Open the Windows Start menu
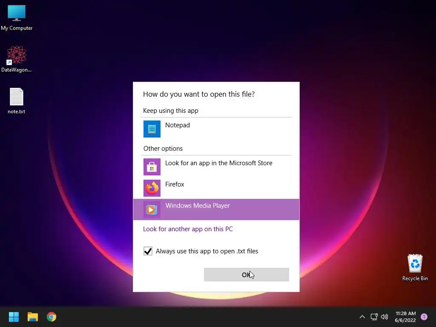Screen dimensions: 436x327 click(14, 317)
